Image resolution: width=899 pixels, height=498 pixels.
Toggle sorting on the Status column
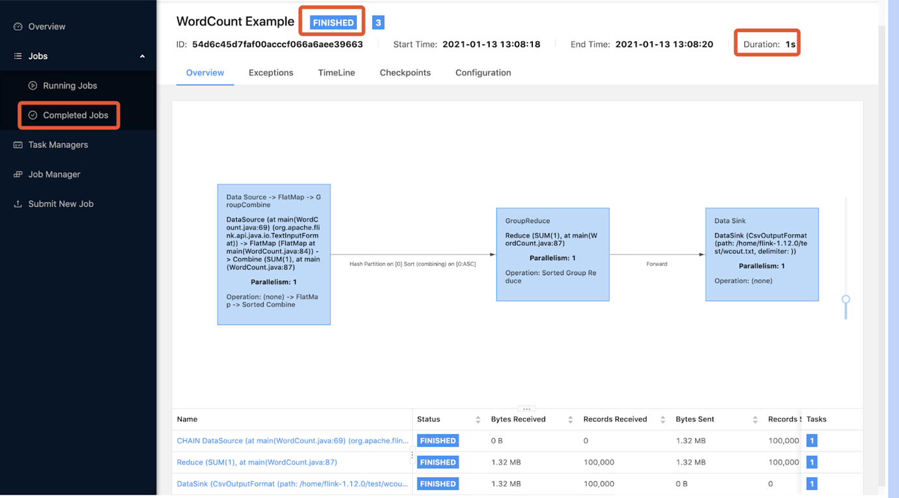478,419
